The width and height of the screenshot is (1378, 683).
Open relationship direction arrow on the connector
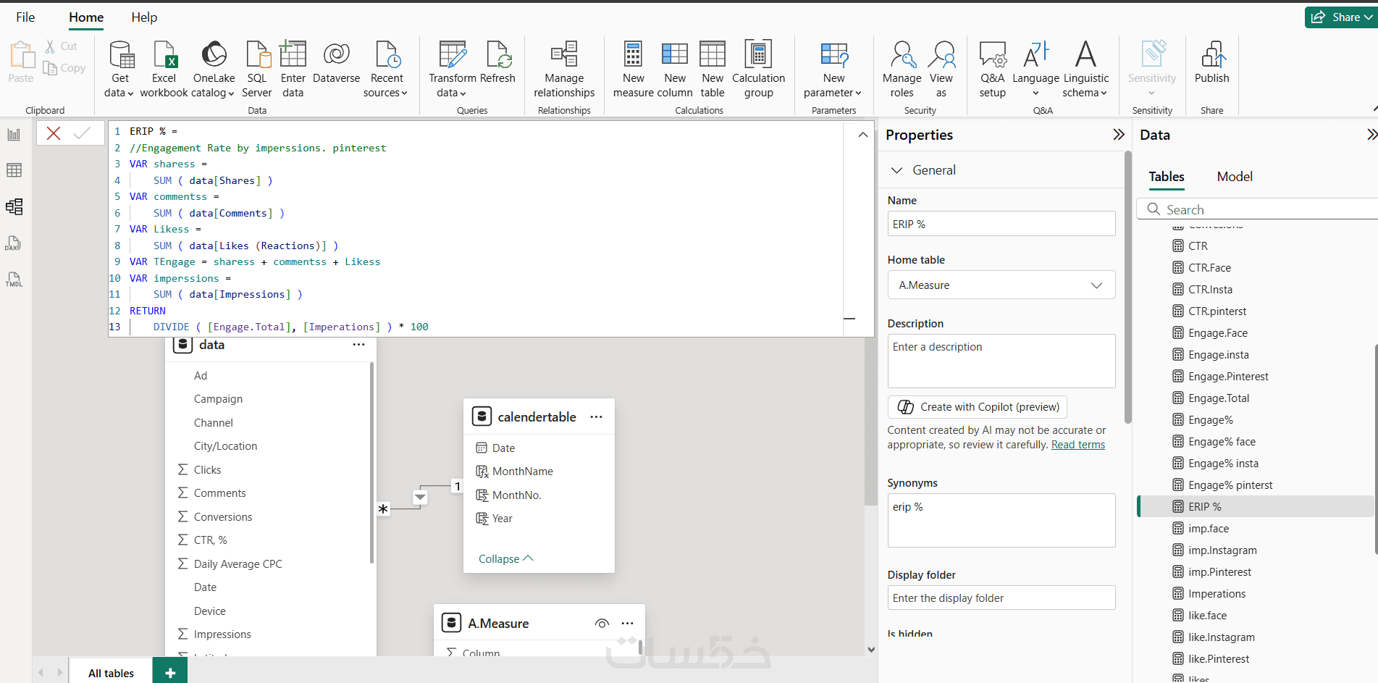click(420, 498)
